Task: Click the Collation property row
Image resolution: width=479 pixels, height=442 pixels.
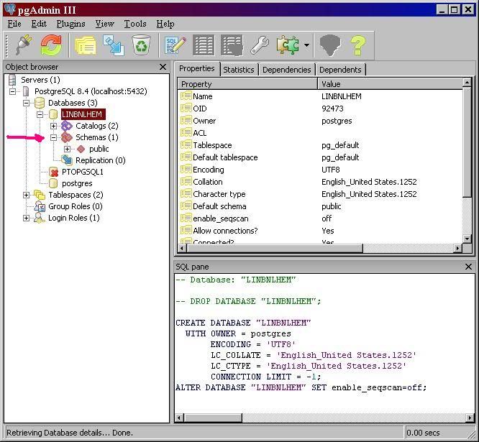Action: click(320, 182)
